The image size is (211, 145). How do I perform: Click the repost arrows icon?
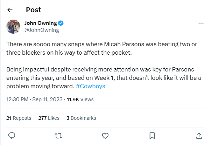58,135
